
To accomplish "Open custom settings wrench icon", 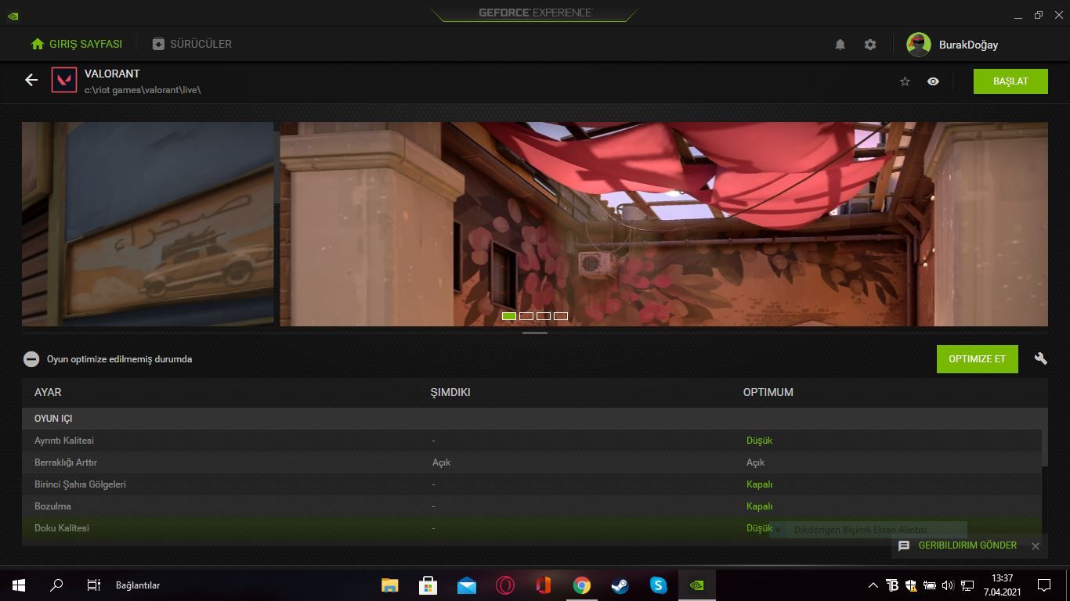I will pos(1040,358).
